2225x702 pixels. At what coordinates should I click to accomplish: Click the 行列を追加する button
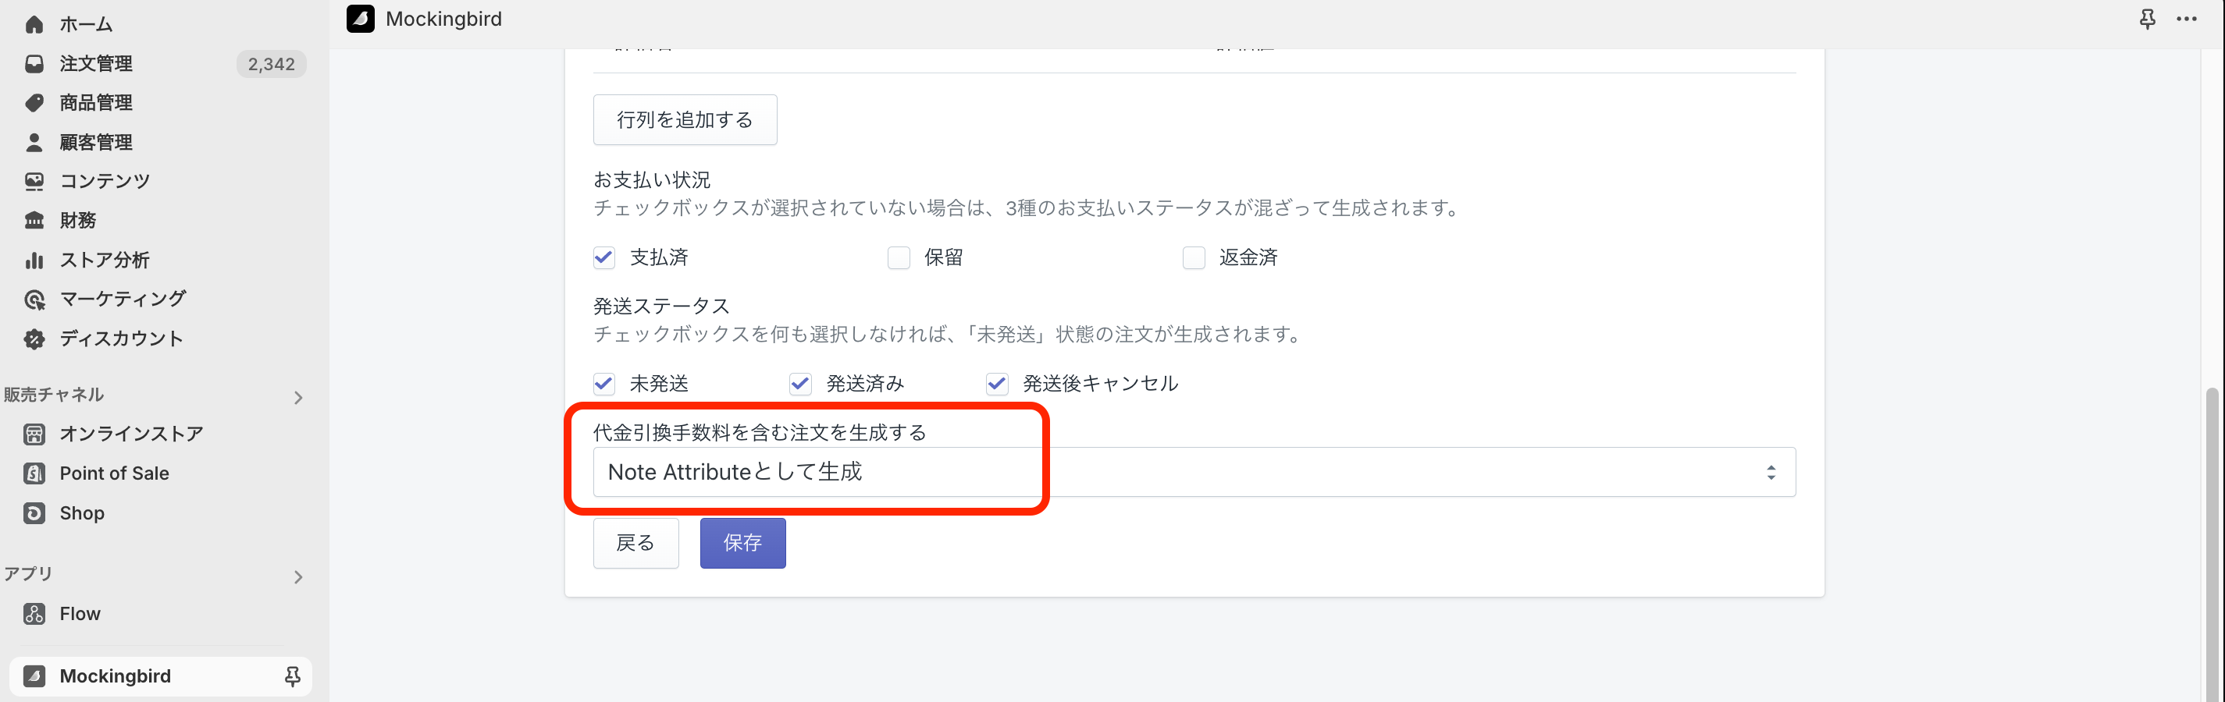685,120
